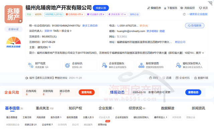Click the 被收购 tag
The width and height of the screenshot is (214, 130).
38,14
